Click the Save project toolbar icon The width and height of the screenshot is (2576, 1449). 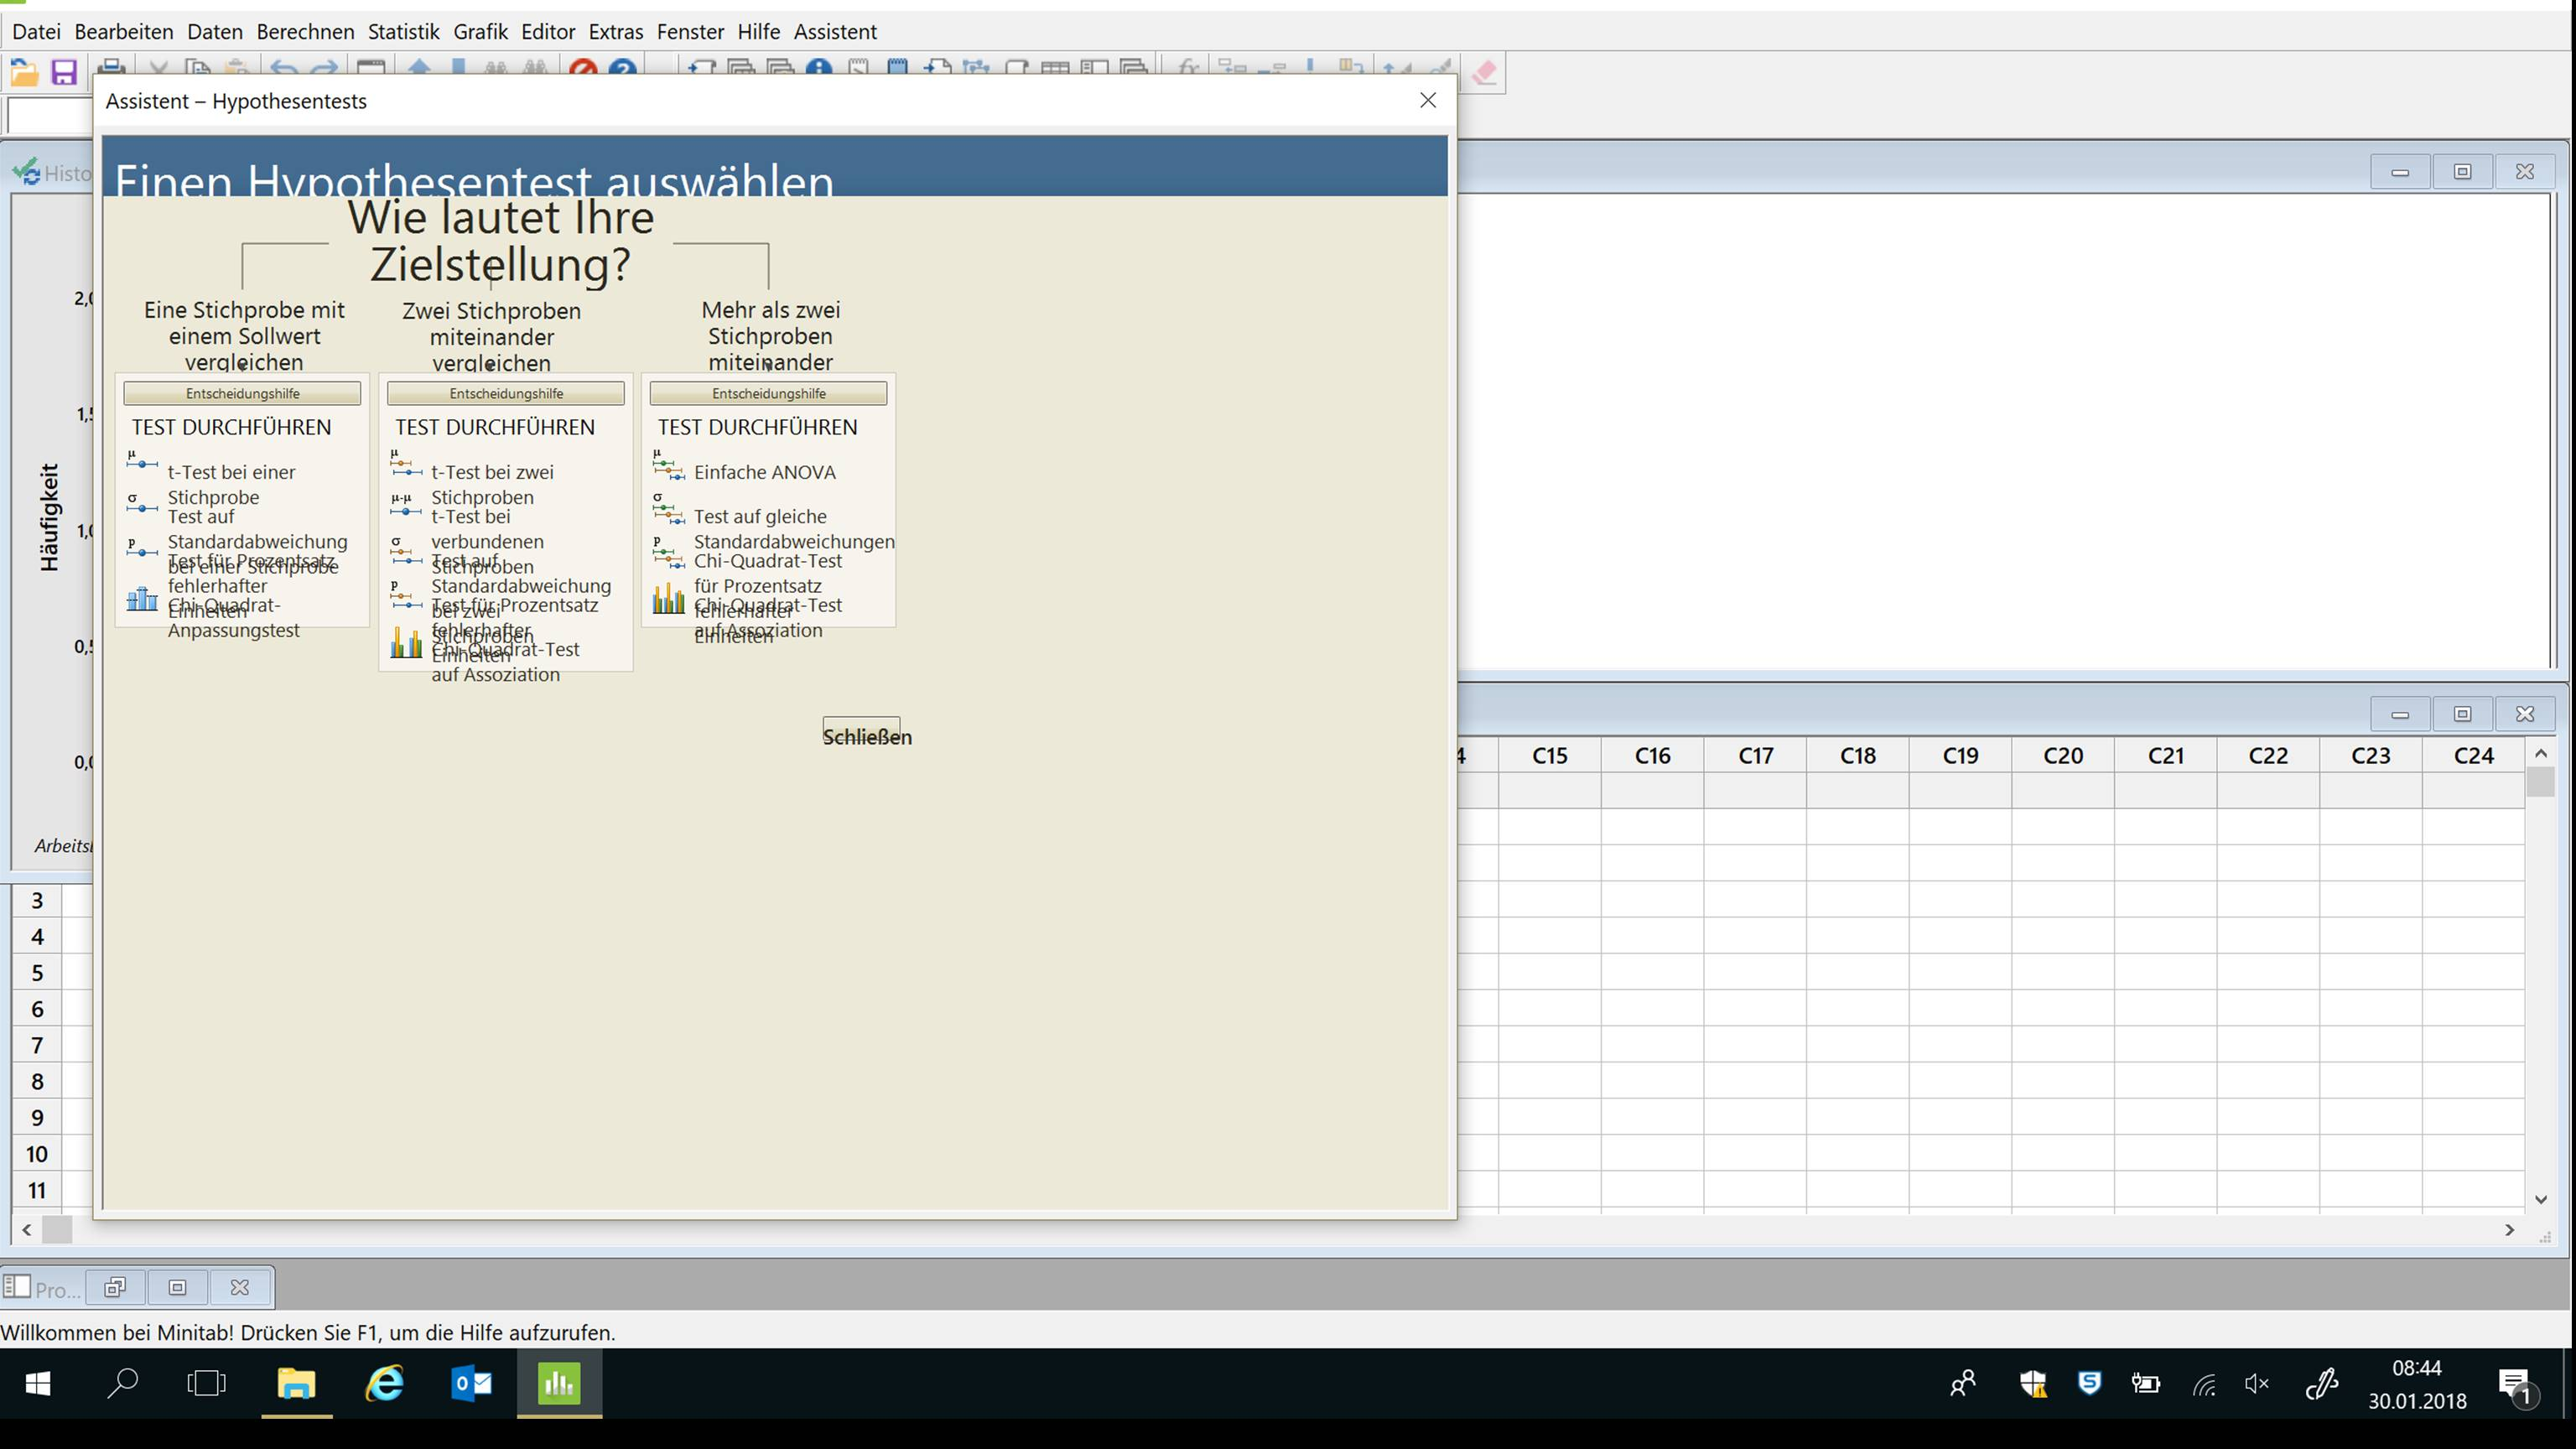64,72
